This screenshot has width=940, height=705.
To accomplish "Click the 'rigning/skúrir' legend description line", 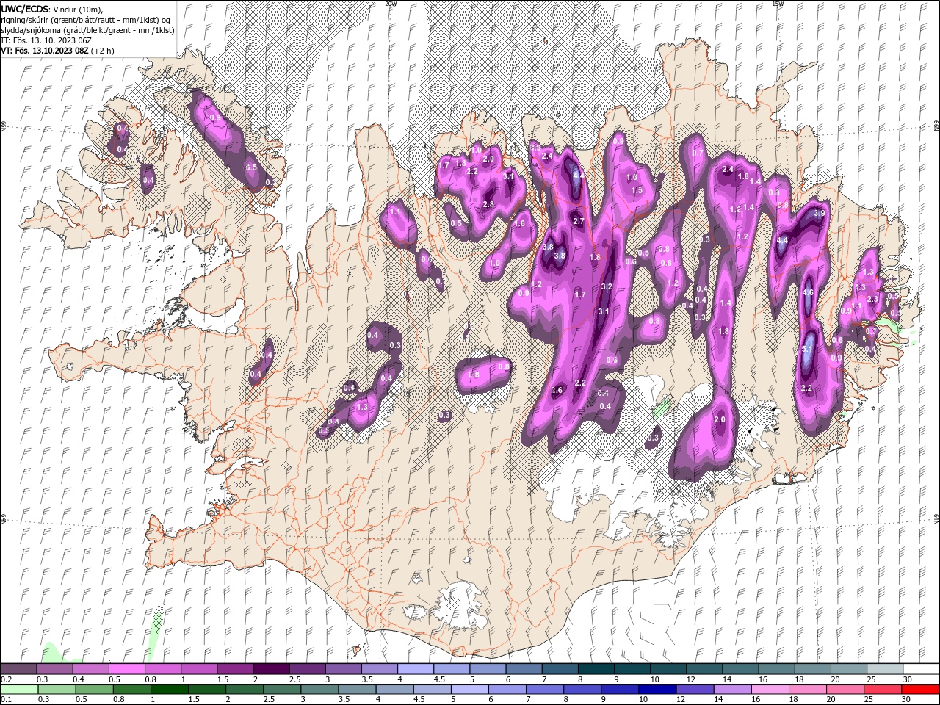I will tap(85, 20).
